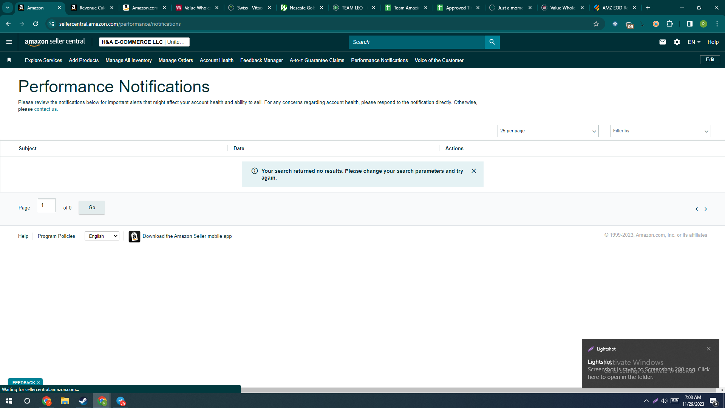The image size is (725, 408).
Task: Open Steam from the taskbar
Action: [x=83, y=401]
